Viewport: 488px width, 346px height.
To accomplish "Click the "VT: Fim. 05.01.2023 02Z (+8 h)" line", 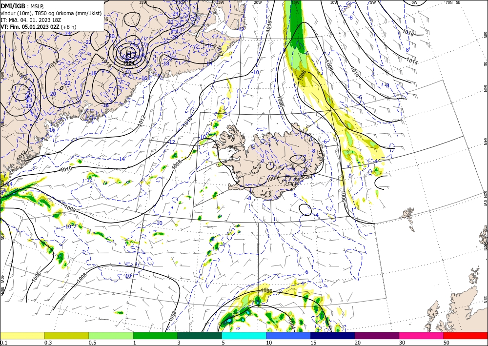I will tap(38, 27).
